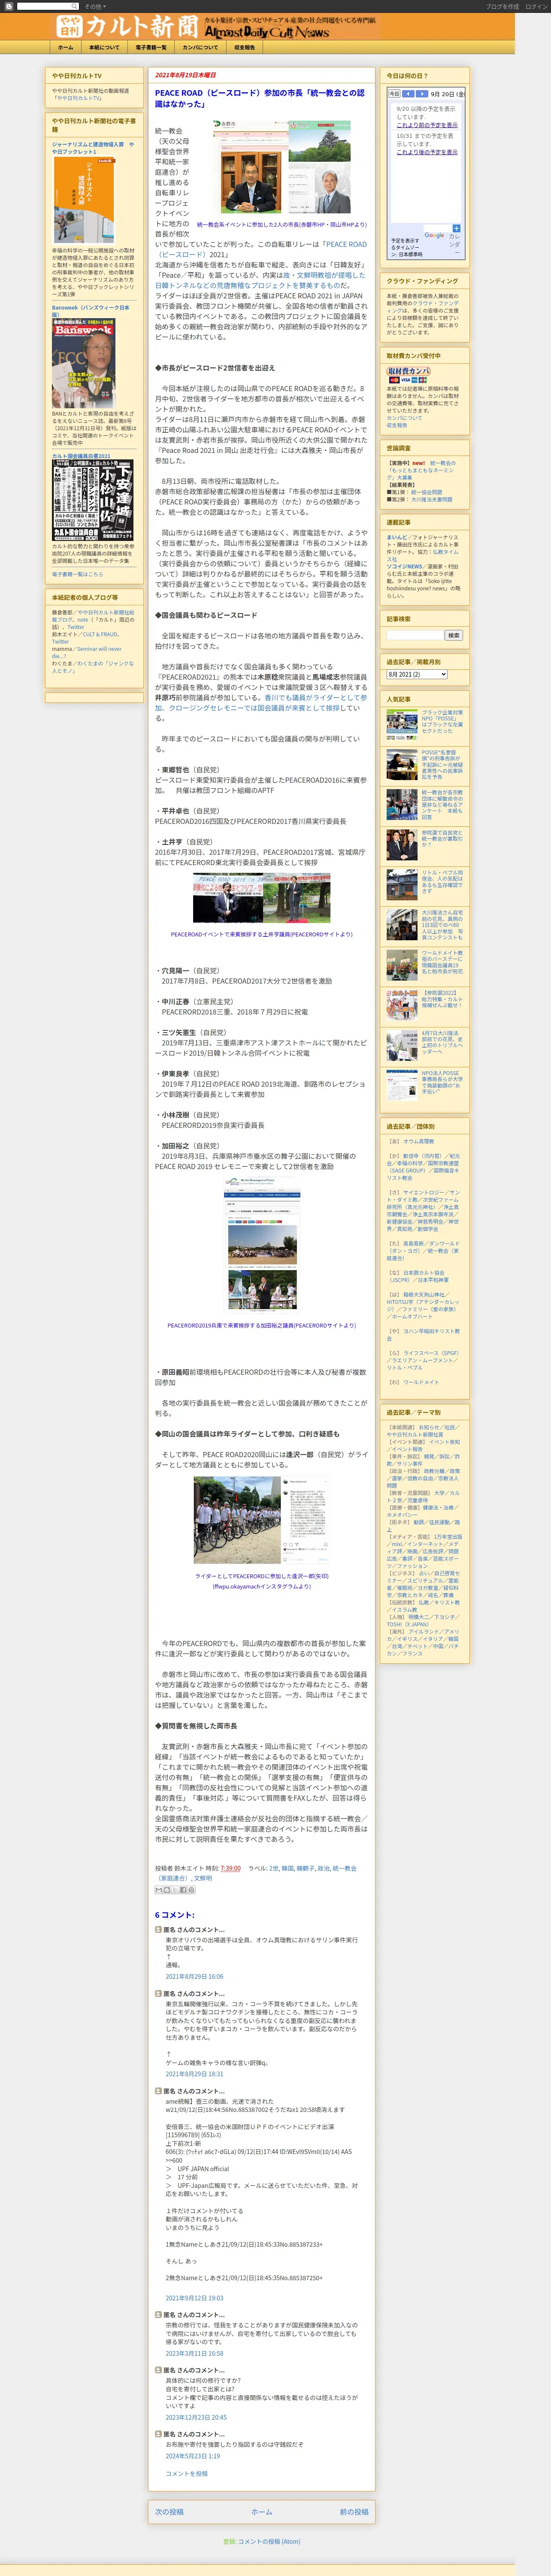
Task: Click the avatar icon of the 東京オリパラ comment
Action: click(x=158, y=1929)
